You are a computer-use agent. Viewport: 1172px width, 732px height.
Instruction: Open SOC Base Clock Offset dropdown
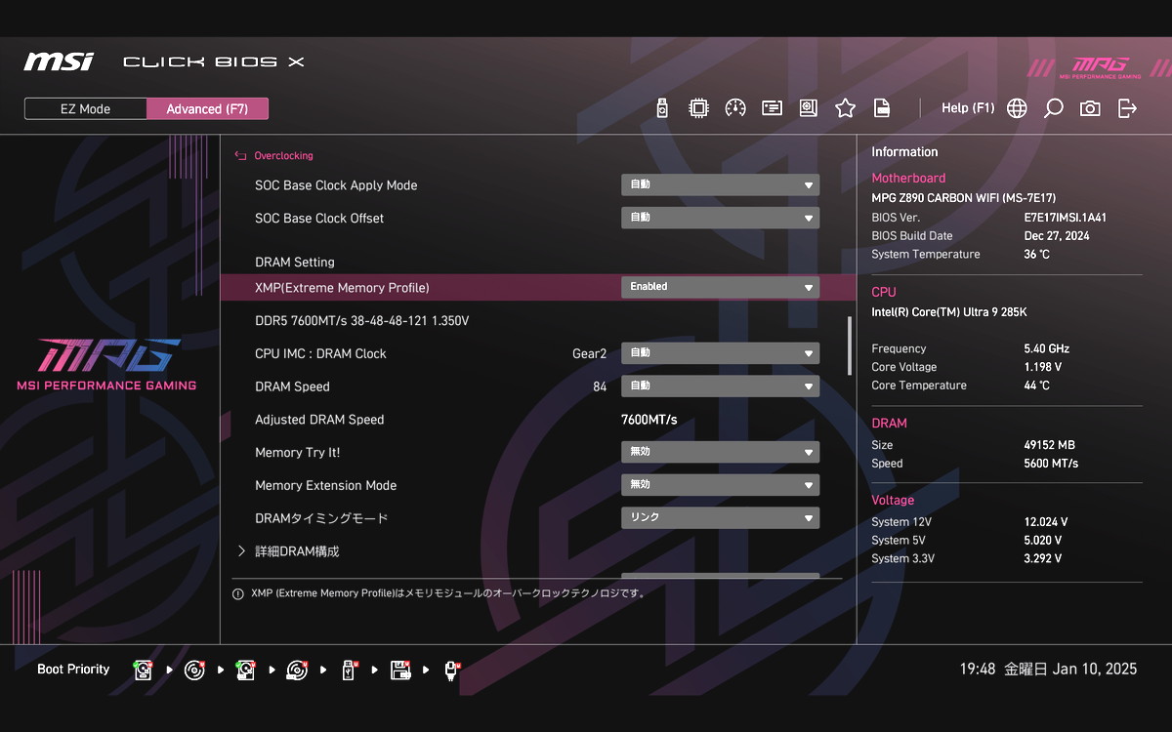tap(720, 219)
